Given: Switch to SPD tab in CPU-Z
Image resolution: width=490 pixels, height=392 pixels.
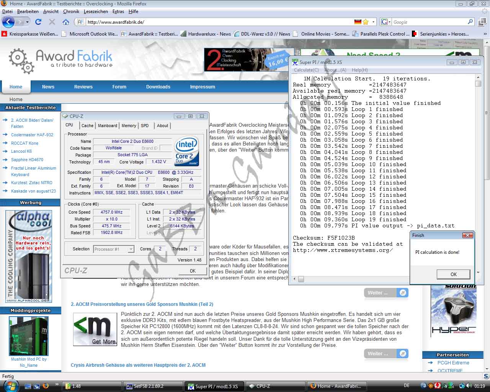Looking at the screenshot, I should pyautogui.click(x=145, y=126).
